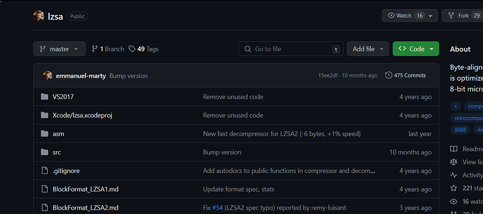Click the emmanuel-marty commit author avatar

point(47,75)
